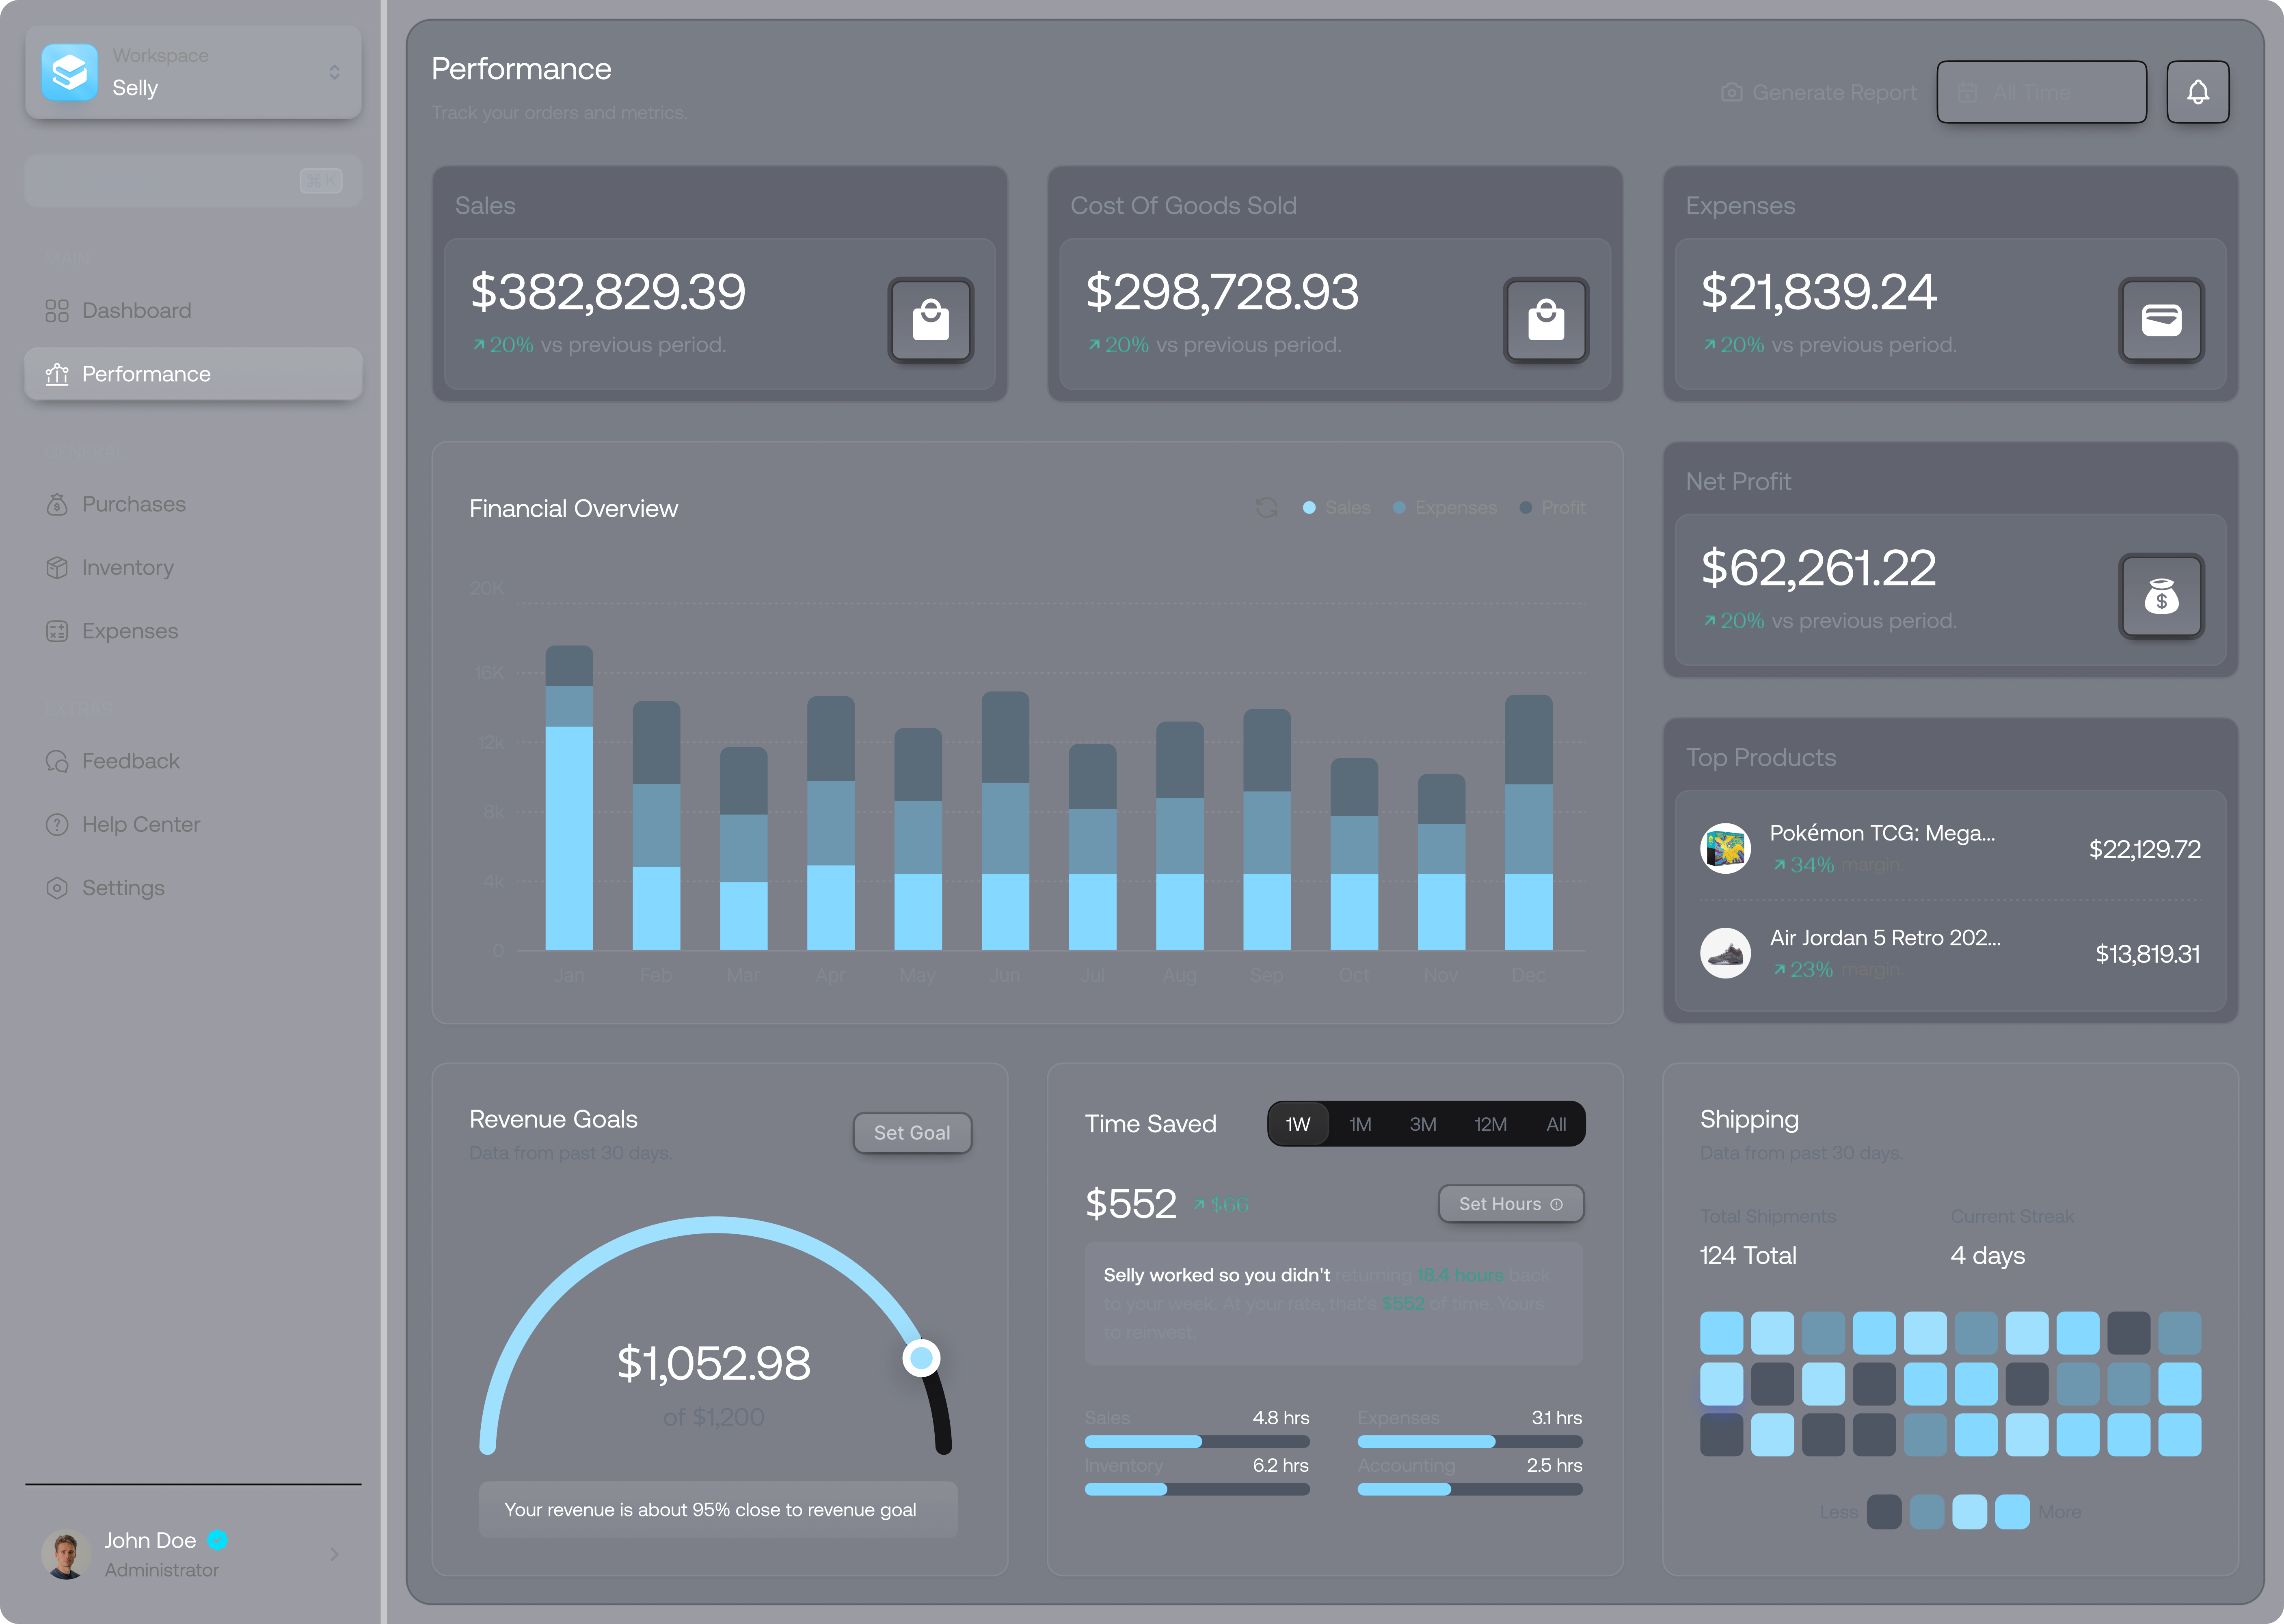Refresh the Financial Overview chart
The width and height of the screenshot is (2284, 1624).
1267,508
